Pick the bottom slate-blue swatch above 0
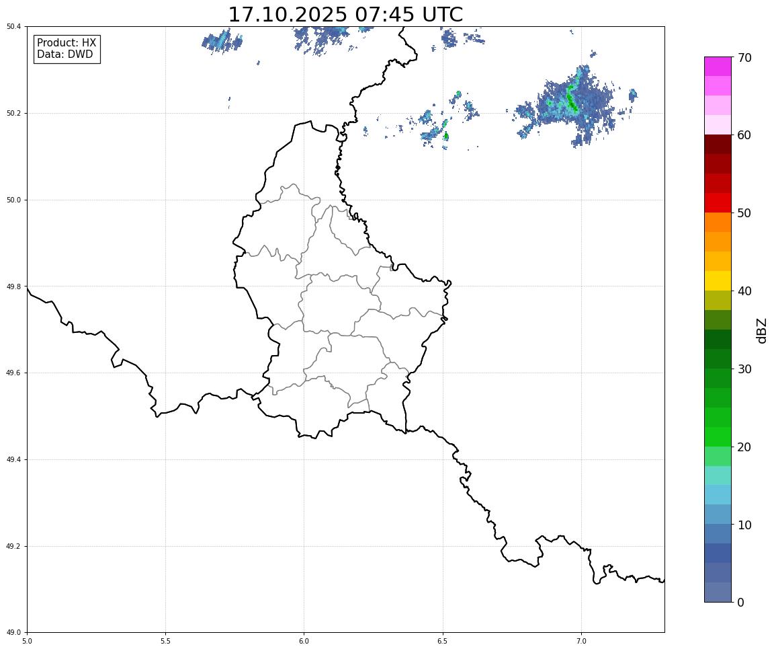 tap(718, 592)
